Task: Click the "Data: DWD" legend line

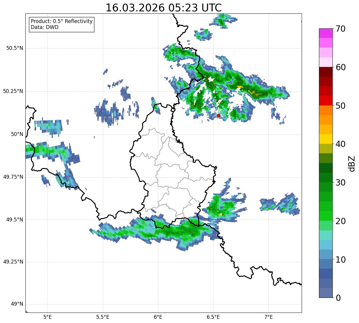Action: click(x=45, y=27)
